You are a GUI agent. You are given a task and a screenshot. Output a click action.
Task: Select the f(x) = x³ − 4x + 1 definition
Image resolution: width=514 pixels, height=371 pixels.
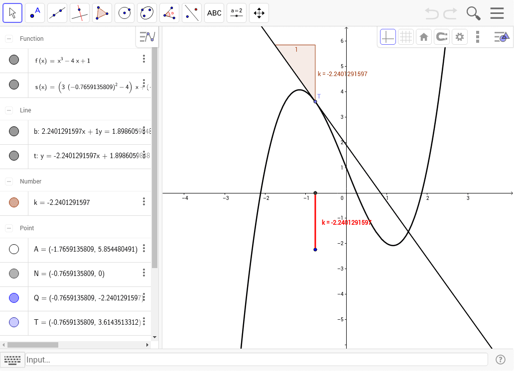(x=63, y=61)
